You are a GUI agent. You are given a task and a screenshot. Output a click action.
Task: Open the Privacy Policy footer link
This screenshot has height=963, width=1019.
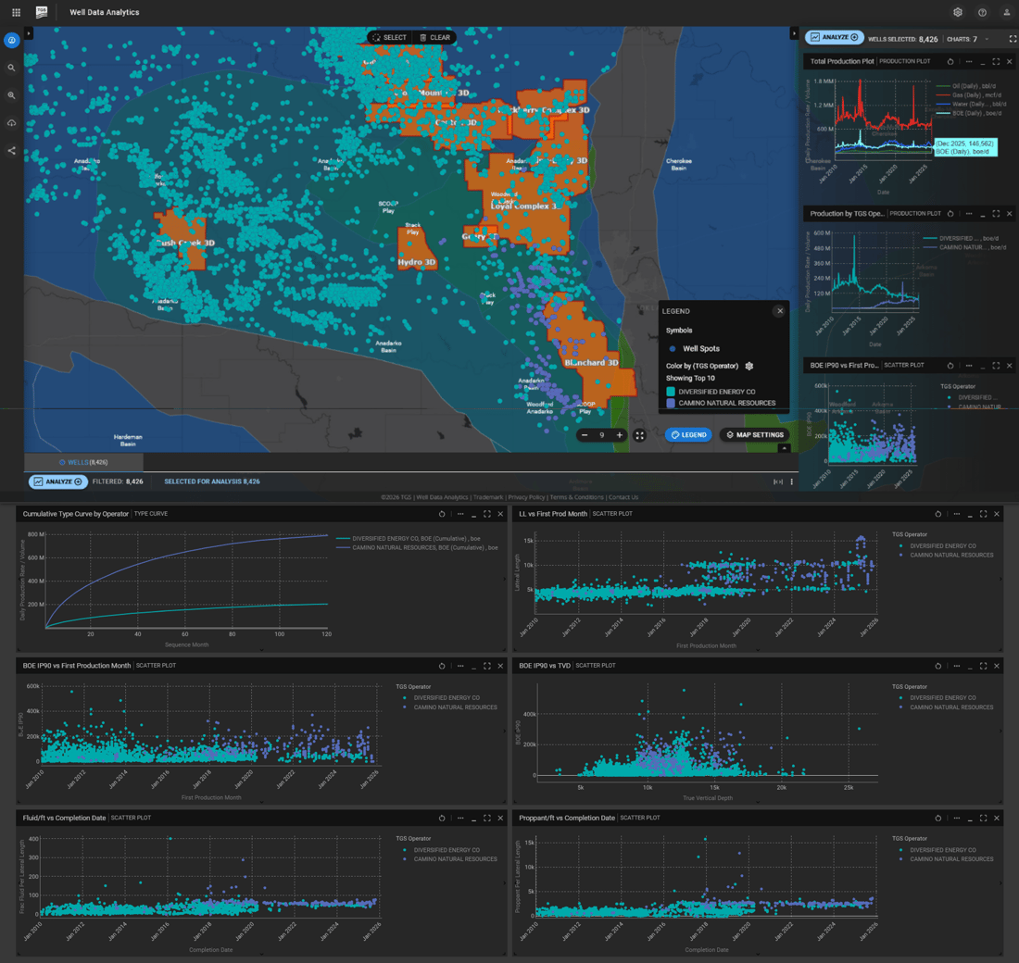526,497
